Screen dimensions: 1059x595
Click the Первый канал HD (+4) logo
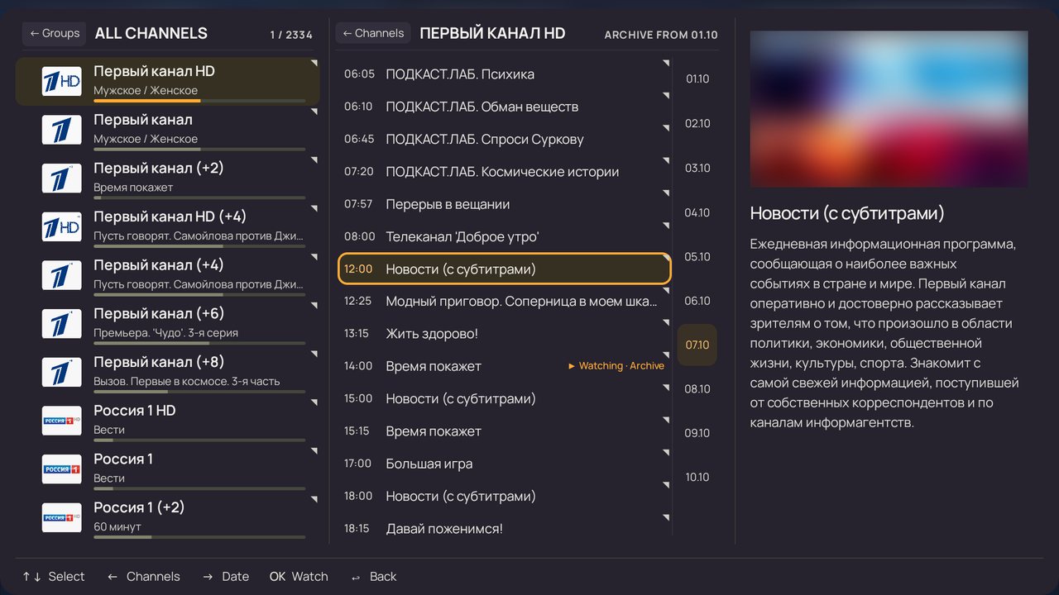[x=62, y=226]
